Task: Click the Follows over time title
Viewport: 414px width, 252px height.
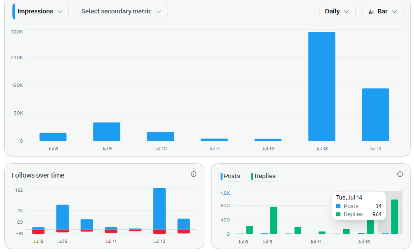Action: (38, 175)
